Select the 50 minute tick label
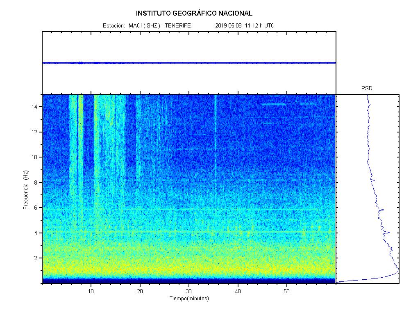The image size is (420, 315). 287,291
